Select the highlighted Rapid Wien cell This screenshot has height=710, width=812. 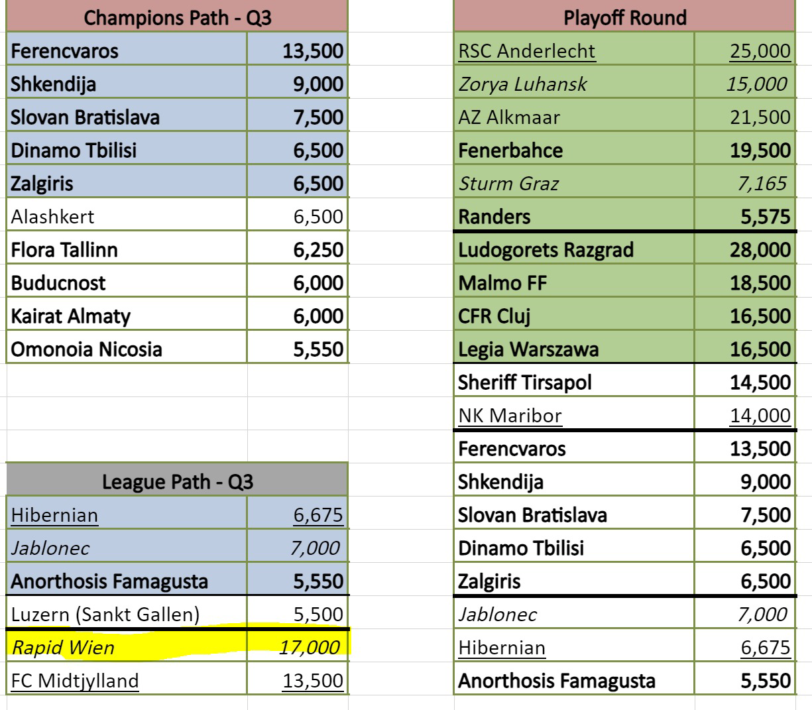(x=127, y=646)
